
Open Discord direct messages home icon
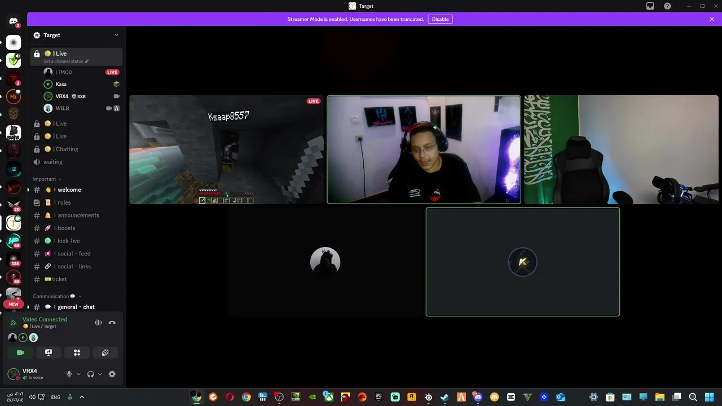click(14, 21)
